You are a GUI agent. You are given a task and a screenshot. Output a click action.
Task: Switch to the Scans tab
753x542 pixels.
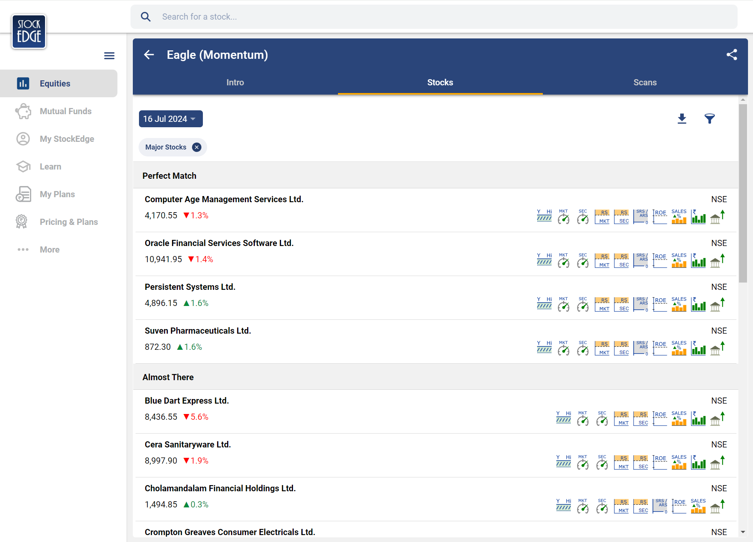(x=645, y=82)
